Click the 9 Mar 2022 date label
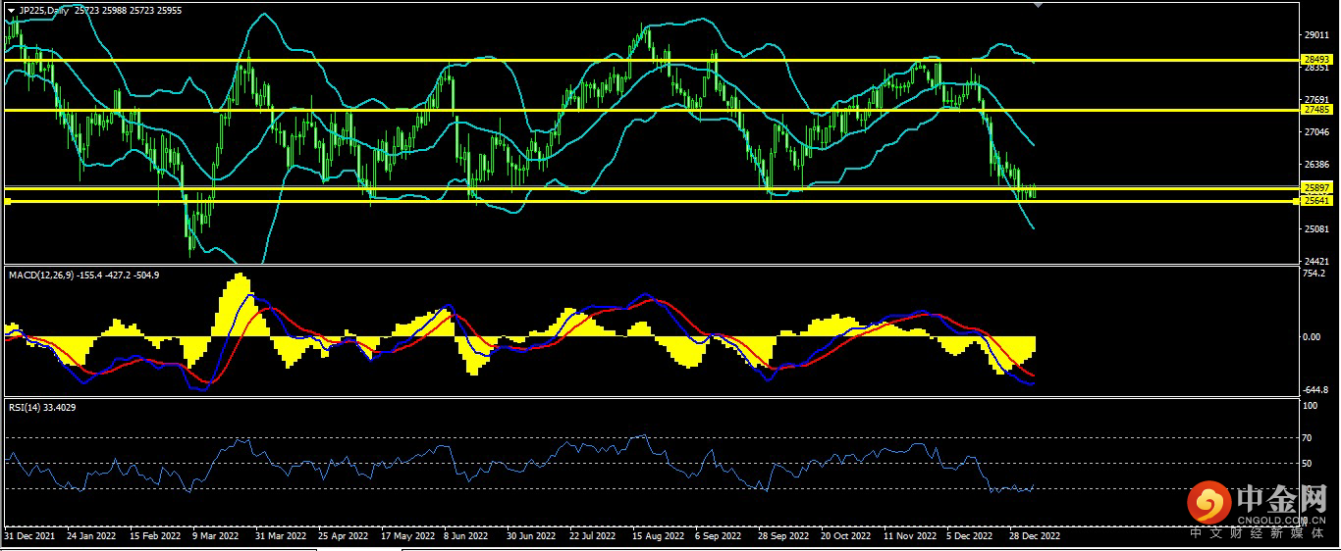 pyautogui.click(x=215, y=537)
